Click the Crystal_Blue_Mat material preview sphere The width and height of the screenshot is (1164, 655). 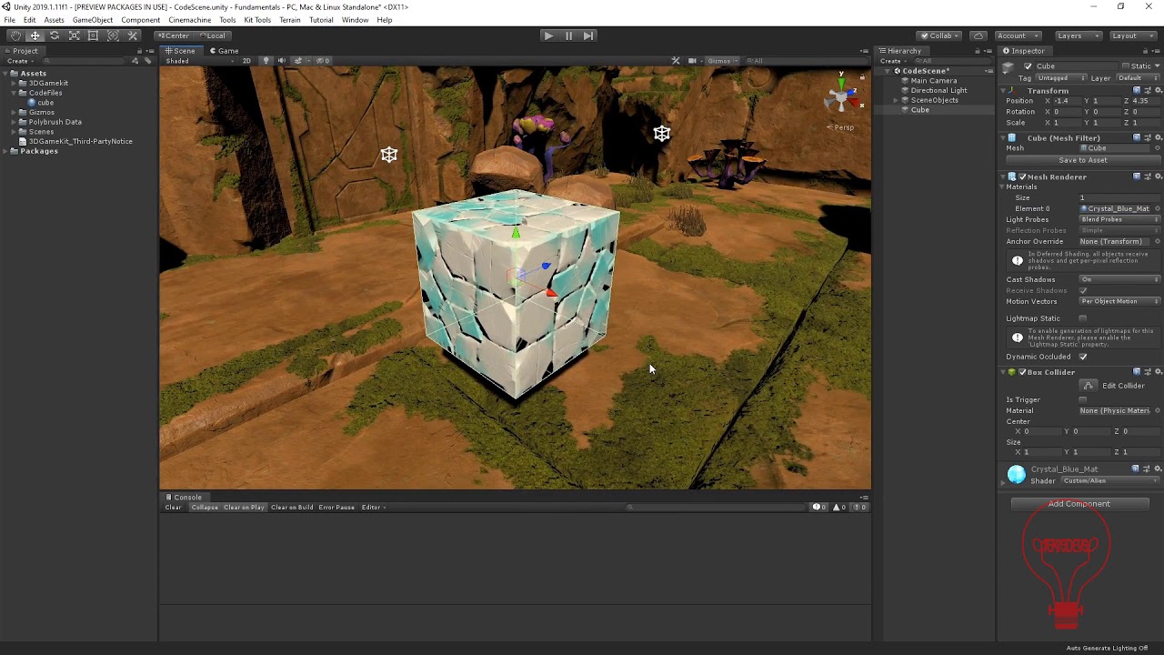(1017, 474)
